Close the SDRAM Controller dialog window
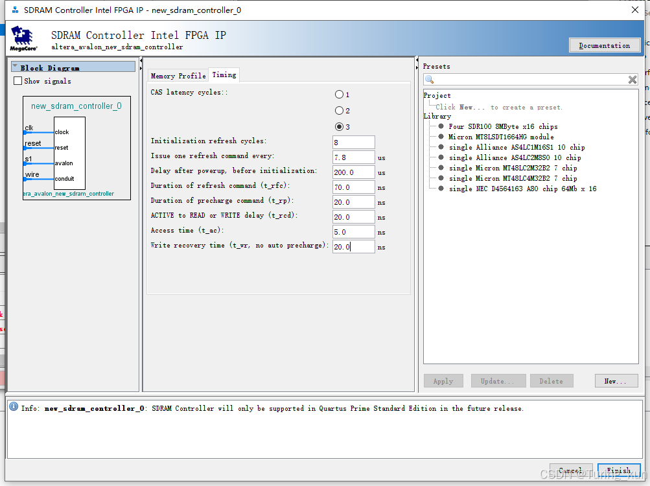 (634, 10)
